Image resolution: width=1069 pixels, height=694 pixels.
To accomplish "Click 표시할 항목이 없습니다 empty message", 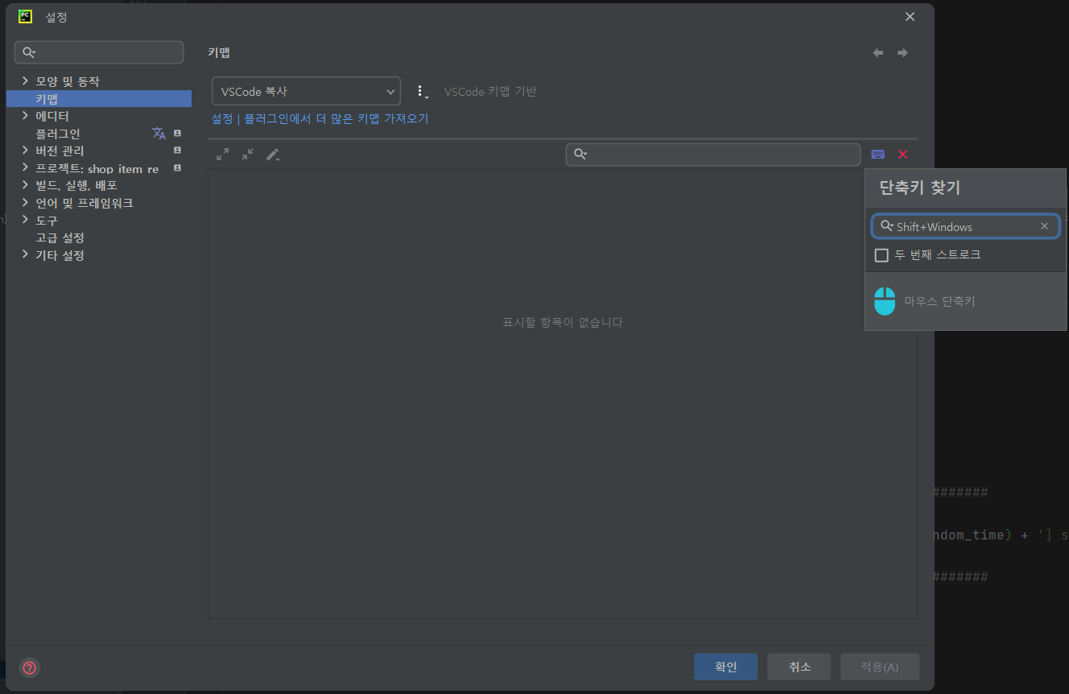I will point(563,322).
